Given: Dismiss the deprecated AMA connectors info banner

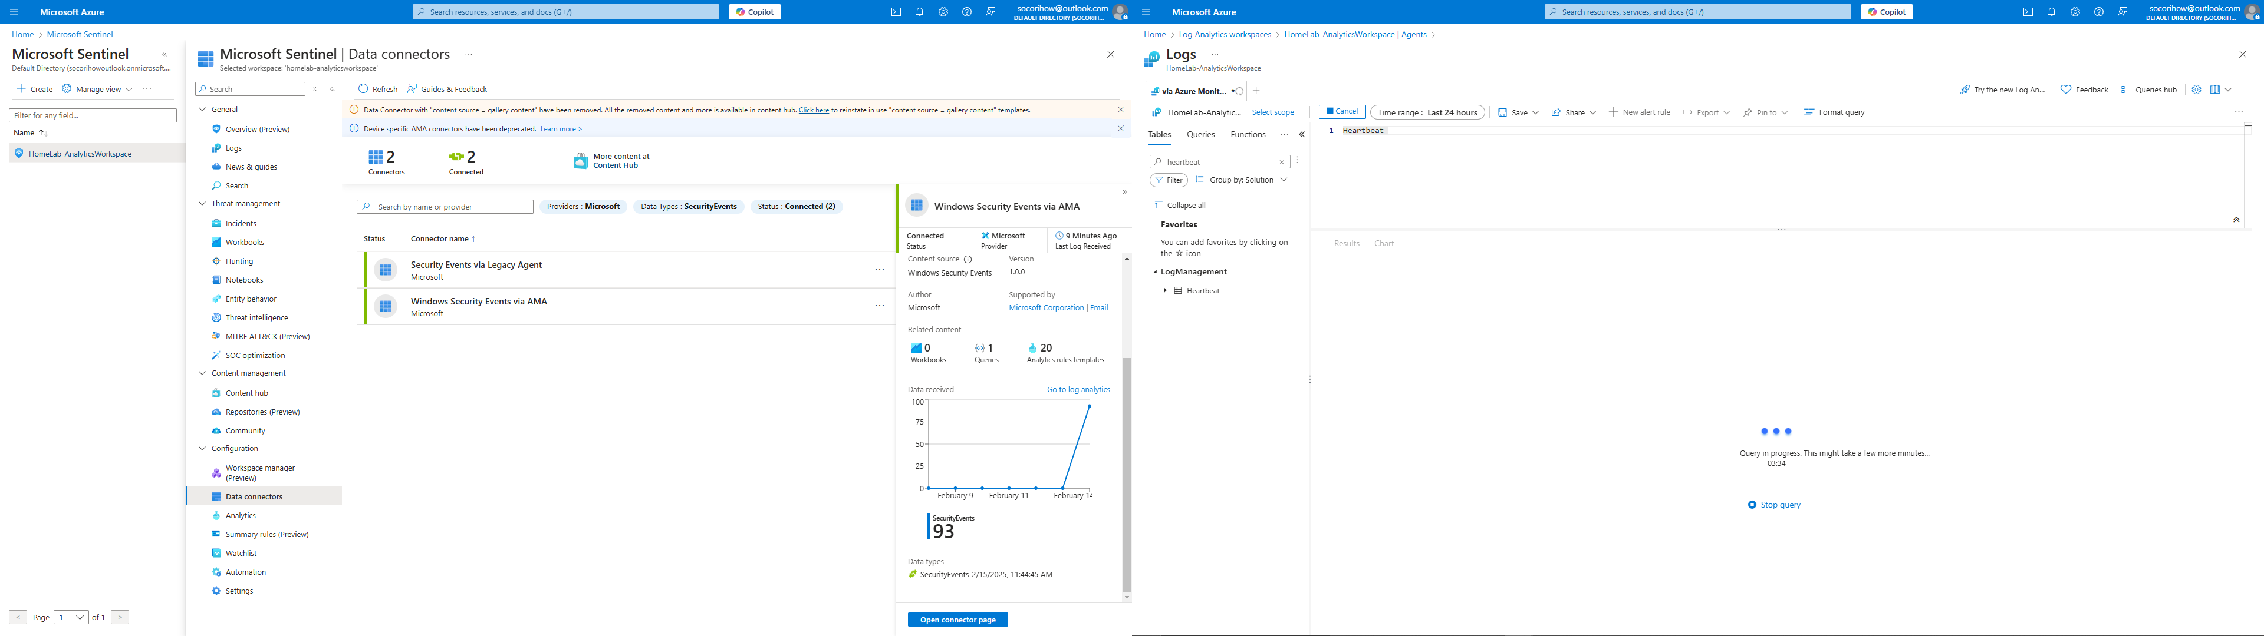Looking at the screenshot, I should pyautogui.click(x=1121, y=128).
